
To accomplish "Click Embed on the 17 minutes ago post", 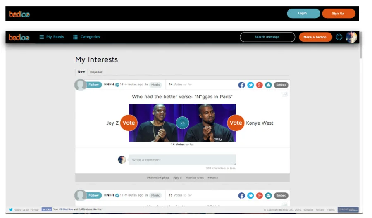I will coord(281,195).
